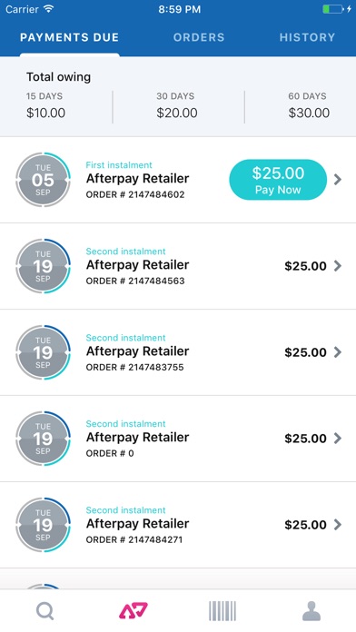Open Afterpay Retailer order 2147484602 details

coord(178,180)
